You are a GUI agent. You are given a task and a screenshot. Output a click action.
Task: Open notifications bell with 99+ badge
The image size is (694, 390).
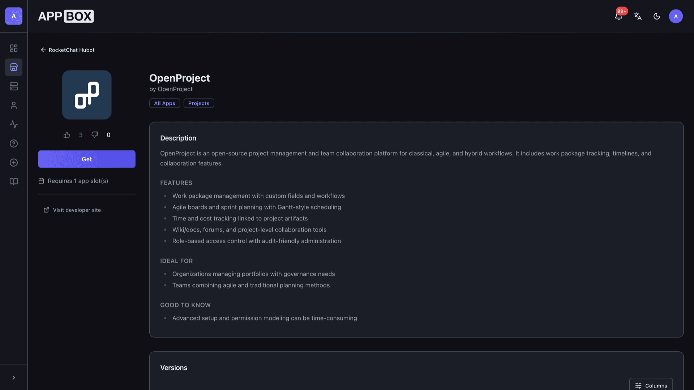(619, 16)
